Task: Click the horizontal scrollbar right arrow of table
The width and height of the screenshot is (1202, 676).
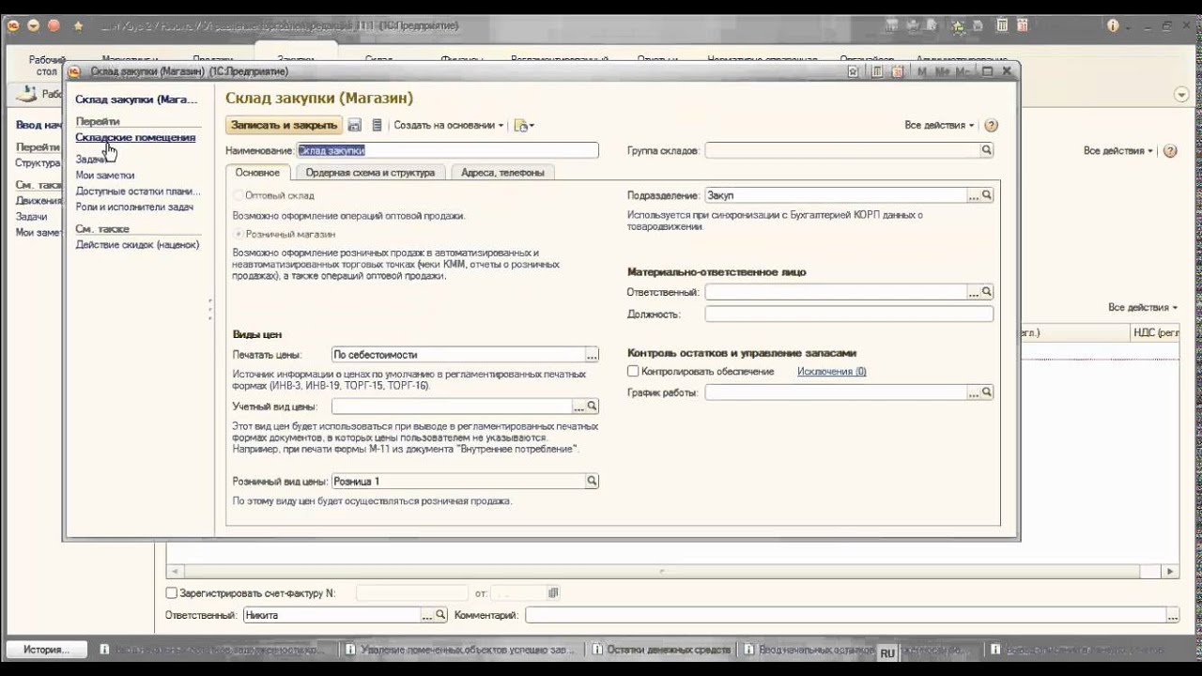Action: coord(1170,571)
